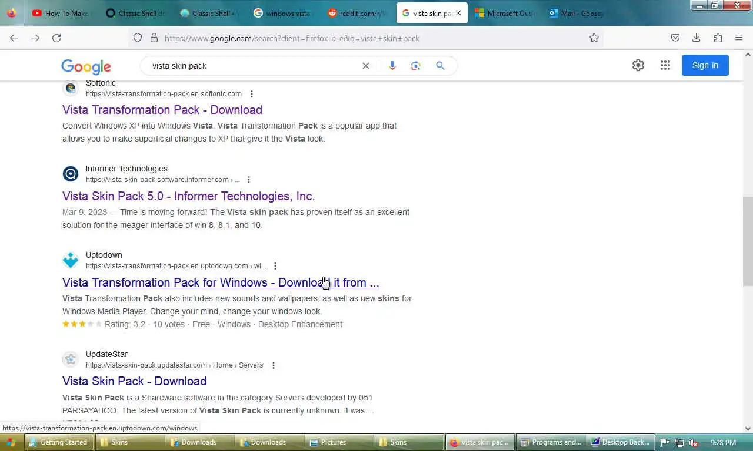Click the softonic.com URL under Softonic
Screen dimensions: 753x451
(164, 94)
